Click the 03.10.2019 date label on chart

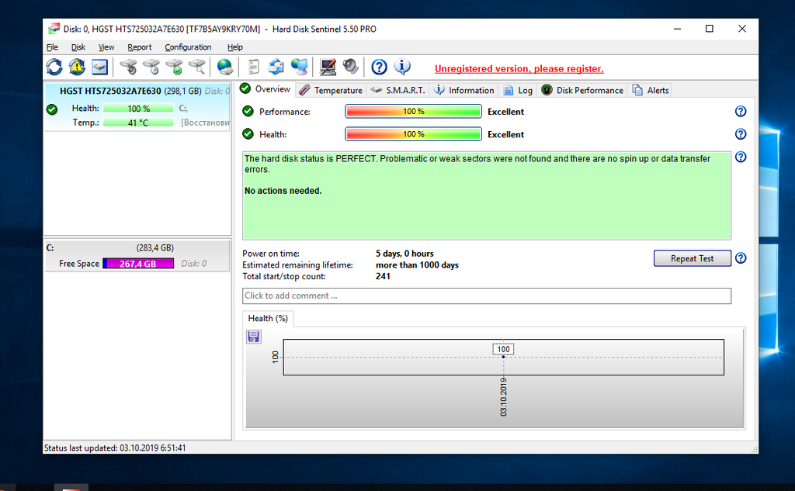tap(503, 396)
